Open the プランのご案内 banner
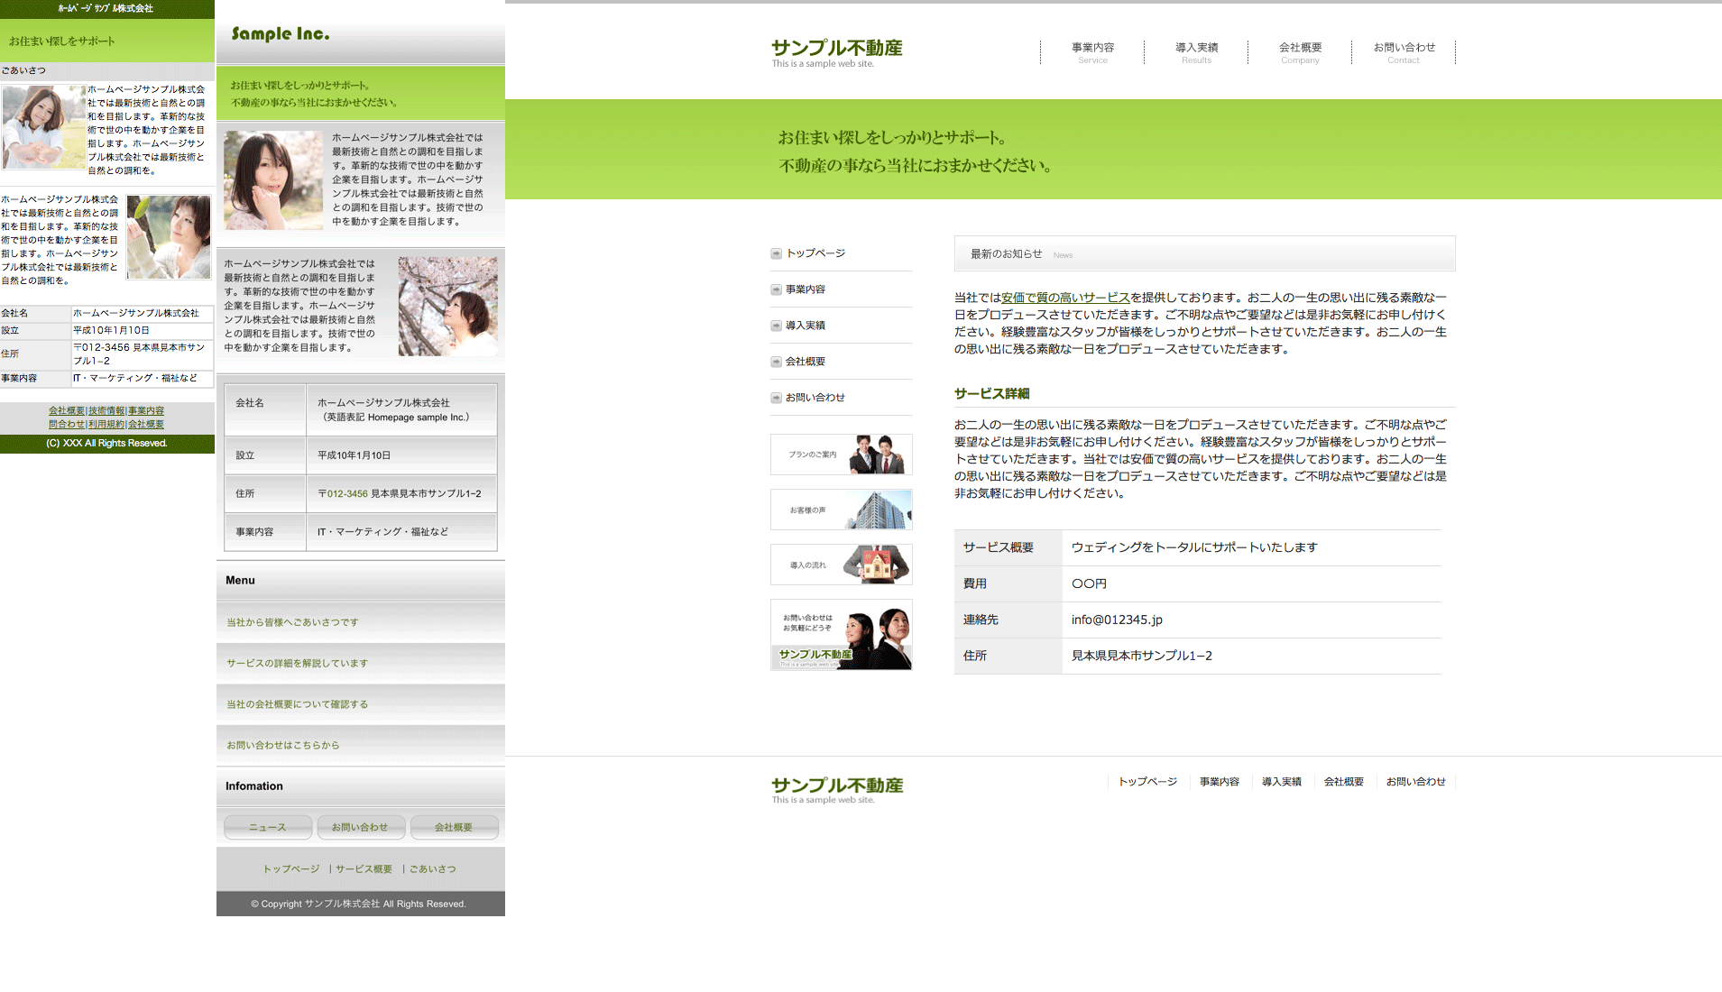The height and width of the screenshot is (992, 1722). pos(841,455)
